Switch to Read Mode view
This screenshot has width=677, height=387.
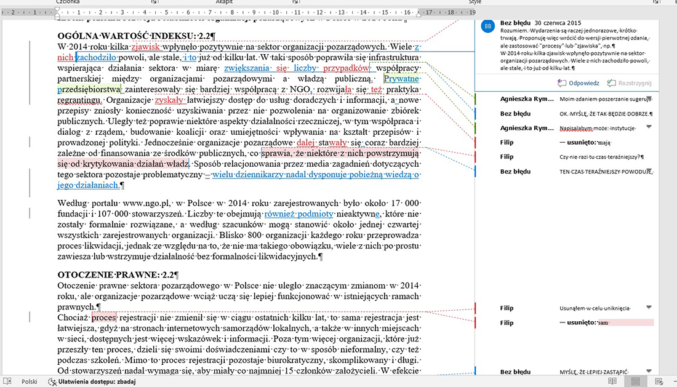click(x=612, y=381)
